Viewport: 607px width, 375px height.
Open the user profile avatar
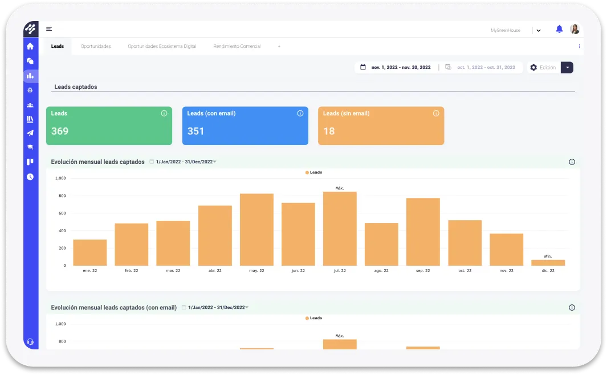pyautogui.click(x=575, y=29)
